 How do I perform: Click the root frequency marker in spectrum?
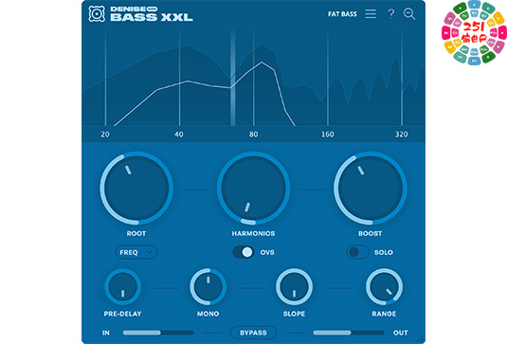[x=232, y=78]
